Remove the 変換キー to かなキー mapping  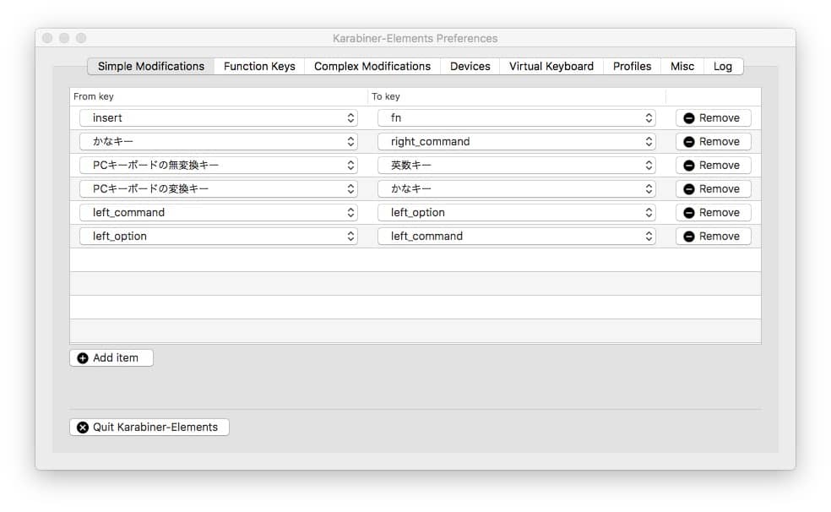click(x=714, y=188)
